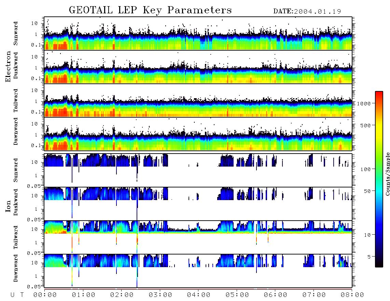Click the '01:00' time tick label
The height and width of the screenshot is (301, 390).
83,295
